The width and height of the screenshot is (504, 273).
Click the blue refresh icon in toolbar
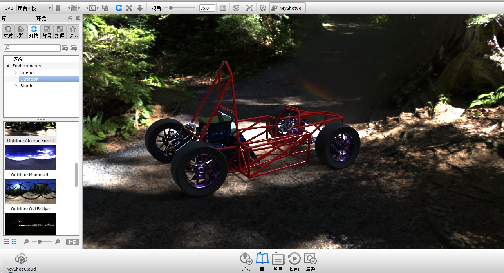118,7
